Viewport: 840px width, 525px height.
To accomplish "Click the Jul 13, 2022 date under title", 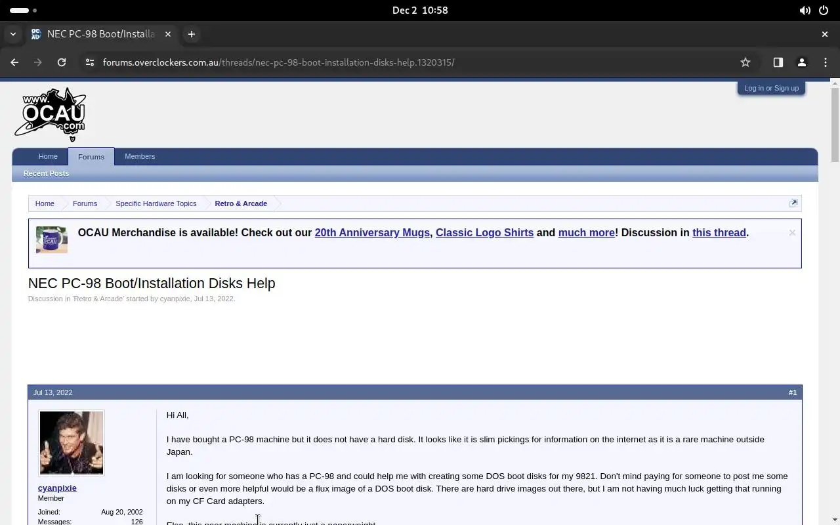I will point(214,299).
